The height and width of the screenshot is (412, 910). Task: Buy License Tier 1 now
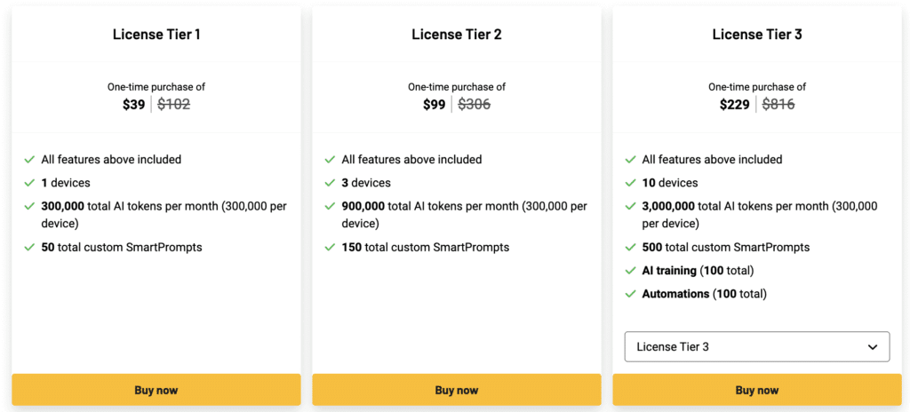[x=156, y=390]
